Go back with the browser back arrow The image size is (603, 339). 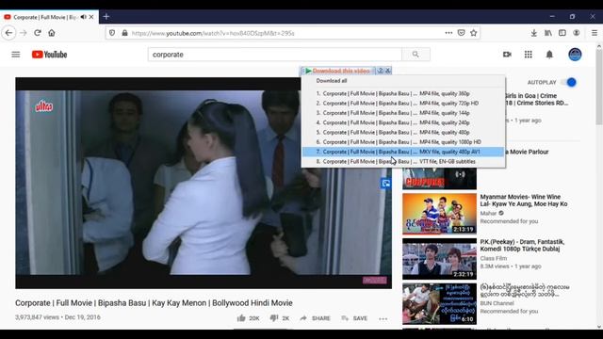click(x=8, y=33)
